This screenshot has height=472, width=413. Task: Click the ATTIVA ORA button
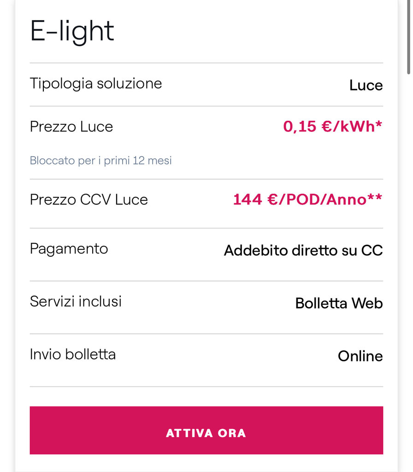coord(206,430)
